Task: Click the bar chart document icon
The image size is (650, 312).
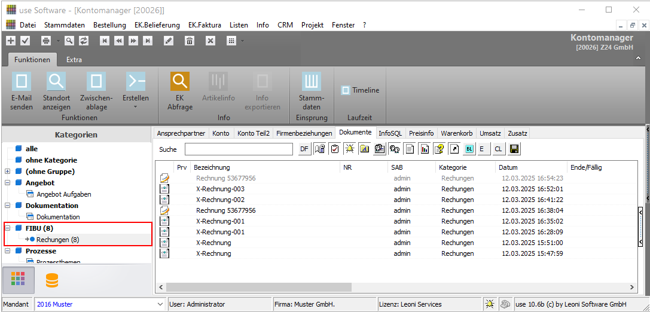Action: 425,149
